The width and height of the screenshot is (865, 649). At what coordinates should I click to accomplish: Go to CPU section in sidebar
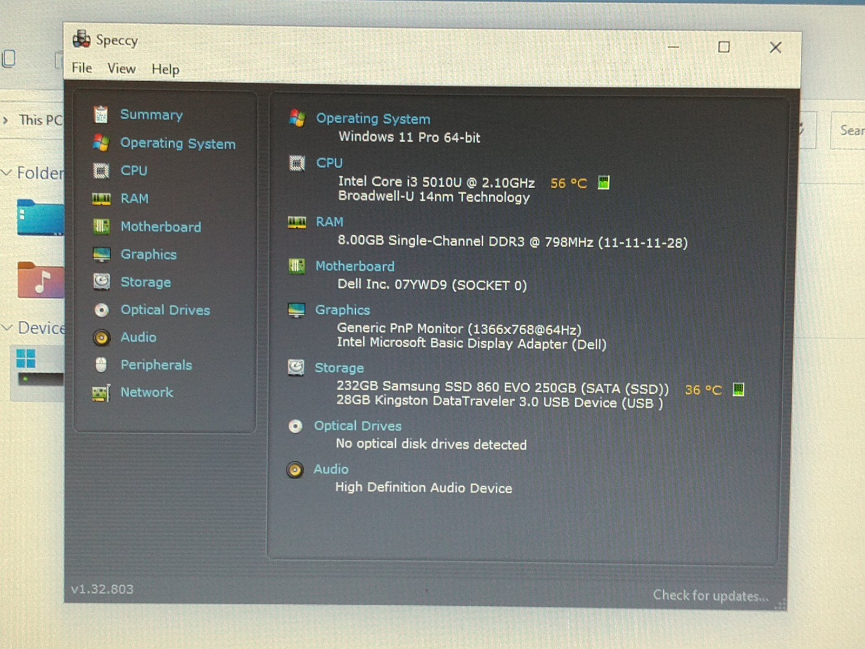[134, 170]
